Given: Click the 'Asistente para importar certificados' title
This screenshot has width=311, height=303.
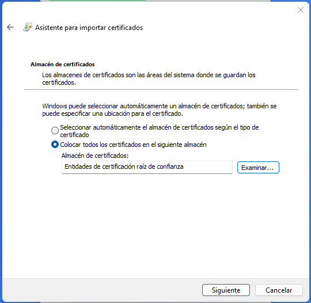Looking at the screenshot, I should tap(89, 28).
